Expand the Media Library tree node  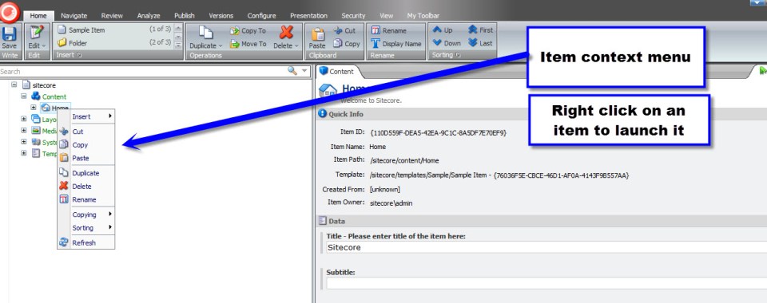point(23,130)
